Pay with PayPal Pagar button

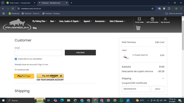(x=24, y=76)
